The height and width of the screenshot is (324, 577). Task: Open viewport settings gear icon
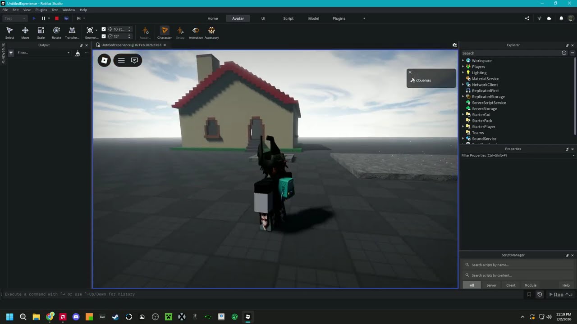pos(454,45)
